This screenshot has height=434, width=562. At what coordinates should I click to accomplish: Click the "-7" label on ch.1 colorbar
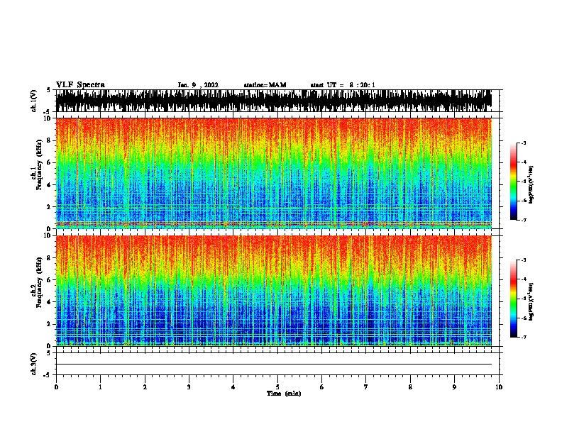[x=523, y=220]
